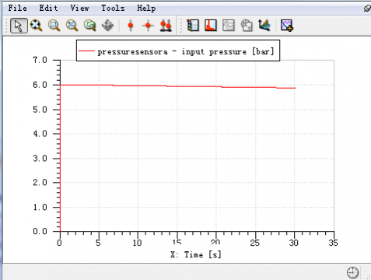Click the grayed curves plot icon
This screenshot has height=280, width=371.
229,26
